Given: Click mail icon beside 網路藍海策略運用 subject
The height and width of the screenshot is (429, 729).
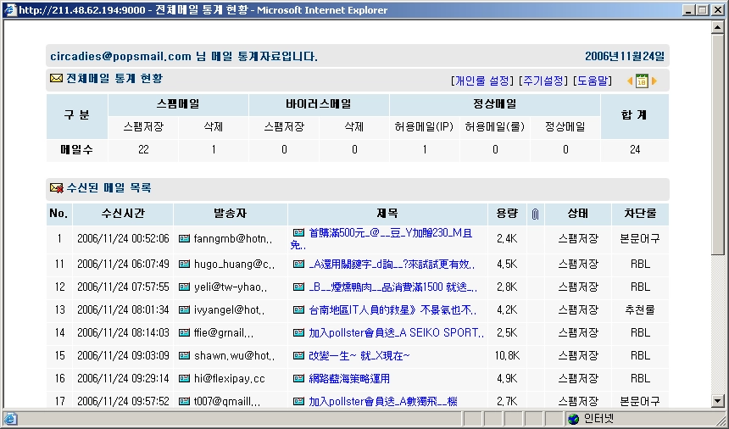Looking at the screenshot, I should coord(299,378).
